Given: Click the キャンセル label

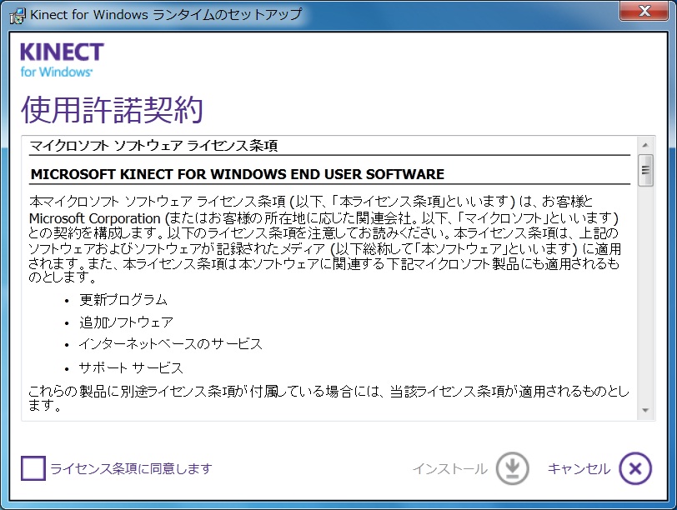Looking at the screenshot, I should point(579,468).
